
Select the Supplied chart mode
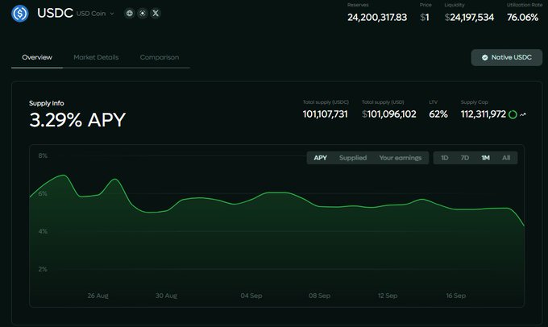click(x=353, y=158)
